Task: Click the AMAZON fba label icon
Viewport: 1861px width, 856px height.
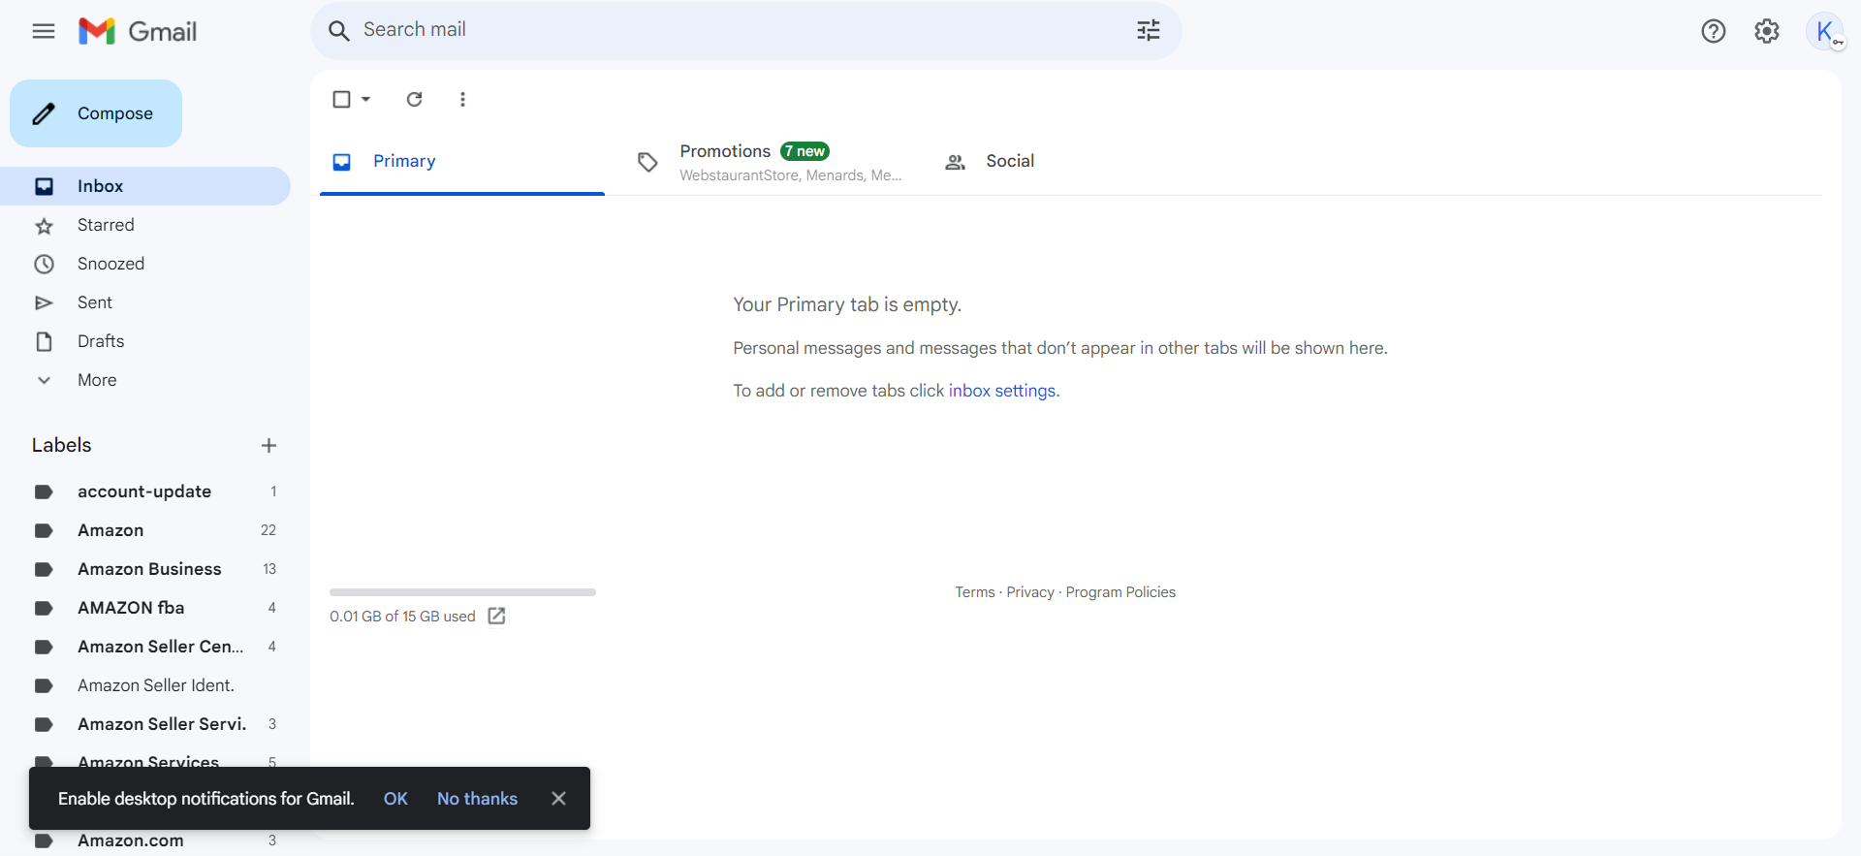Action: tap(44, 608)
